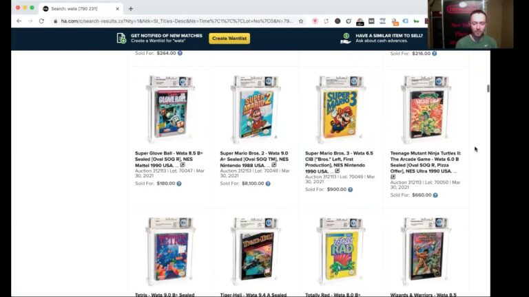Open Super Mario Bros. 2 Wata 9.0 listing
This screenshot has height=297, width=529.
click(254, 159)
